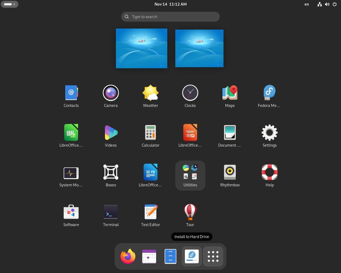The height and width of the screenshot is (273, 341).
Task: Open the Document Scanner app
Action: tap(230, 132)
